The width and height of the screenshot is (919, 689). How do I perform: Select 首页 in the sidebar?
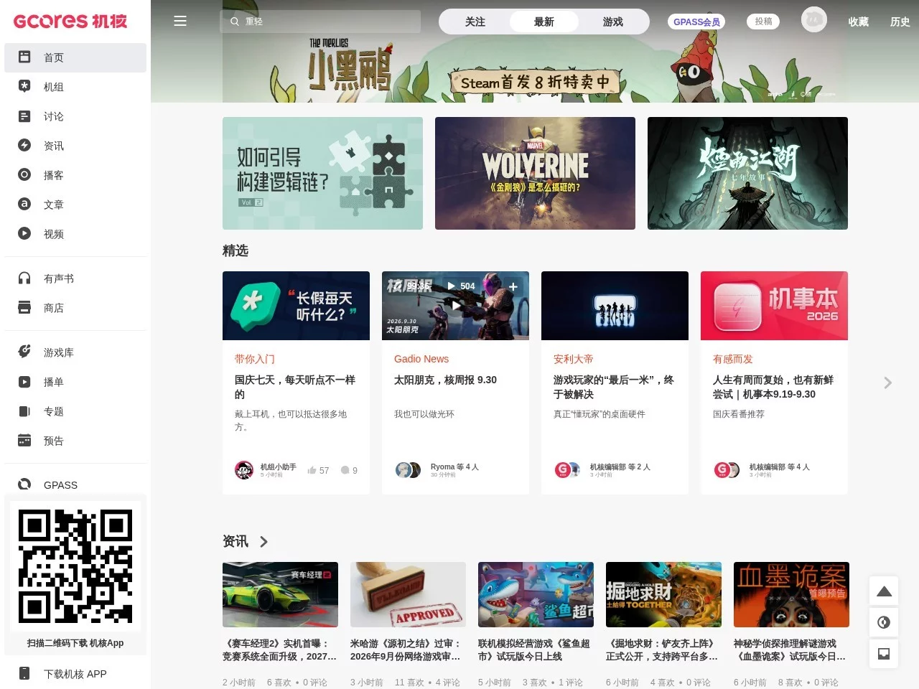tap(75, 57)
